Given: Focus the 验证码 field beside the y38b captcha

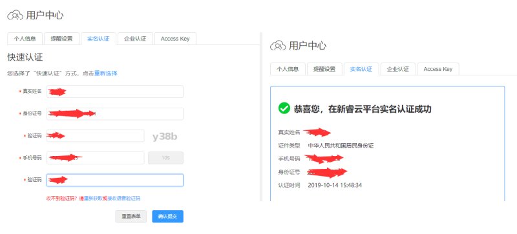Looking at the screenshot, I should (x=95, y=135).
